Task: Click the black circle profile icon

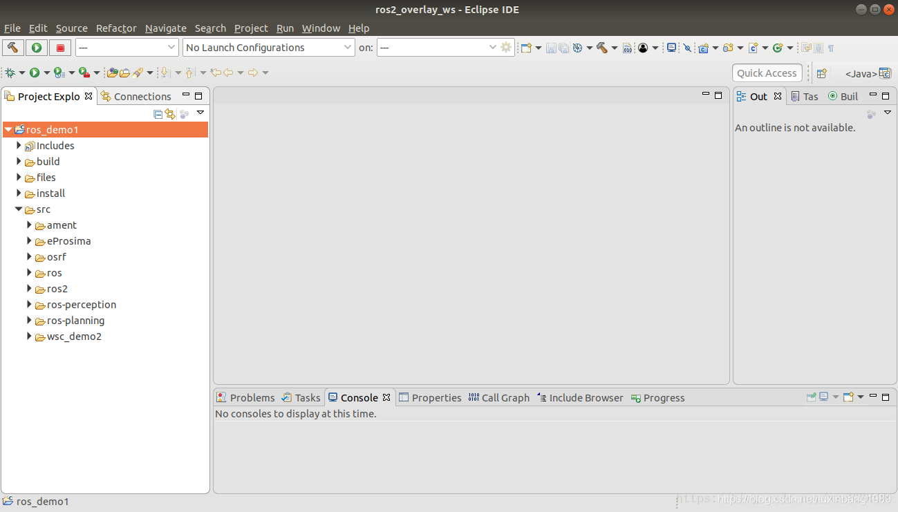Action: (643, 48)
